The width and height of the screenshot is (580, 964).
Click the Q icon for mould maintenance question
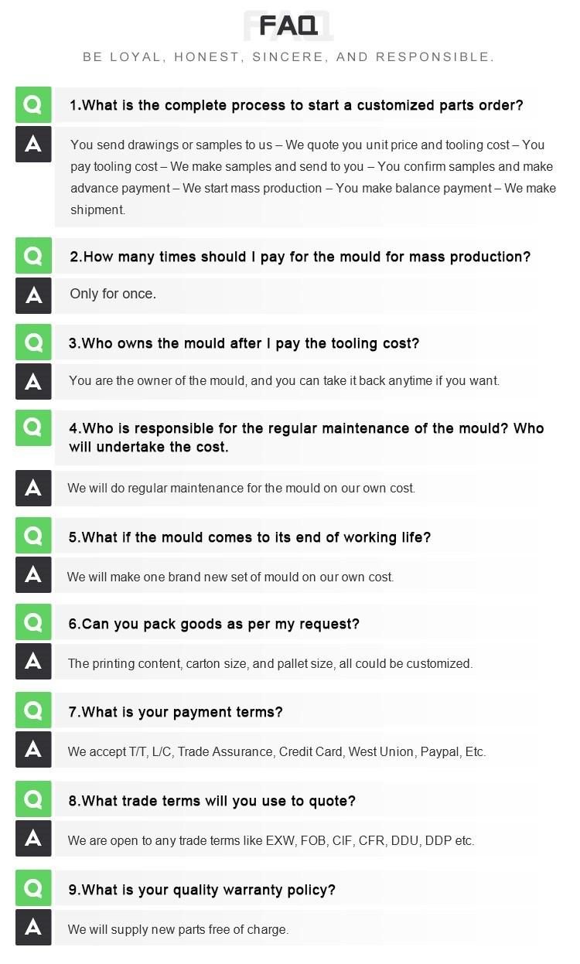(x=33, y=427)
